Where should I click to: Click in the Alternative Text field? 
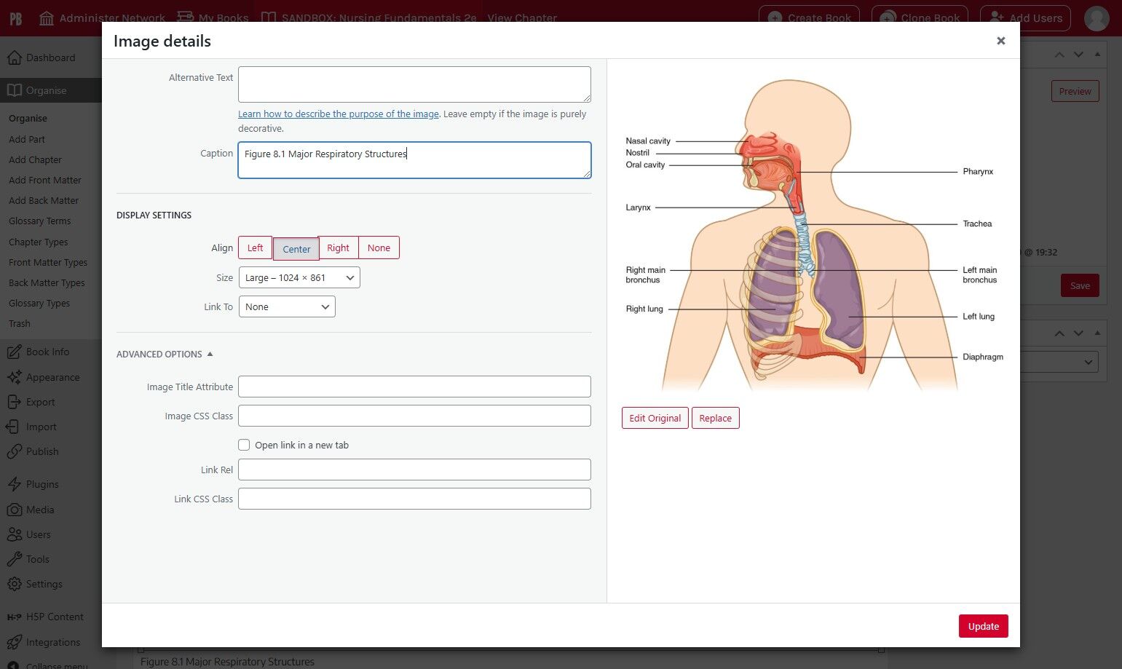(x=414, y=84)
